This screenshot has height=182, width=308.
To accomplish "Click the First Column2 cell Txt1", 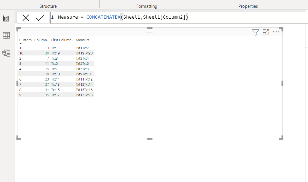I will tap(54, 48).
